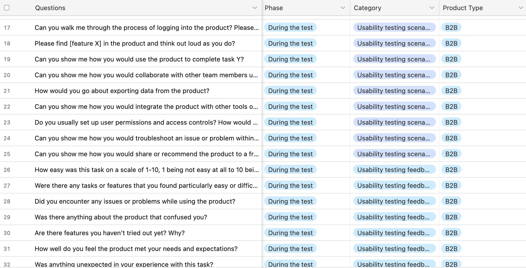Click the B2B tag on row 31
Viewport: 526px width, 268px height.
click(x=451, y=249)
